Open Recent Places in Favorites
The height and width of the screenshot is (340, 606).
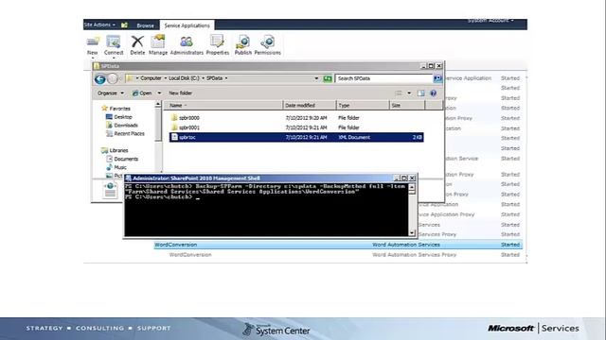click(x=125, y=134)
